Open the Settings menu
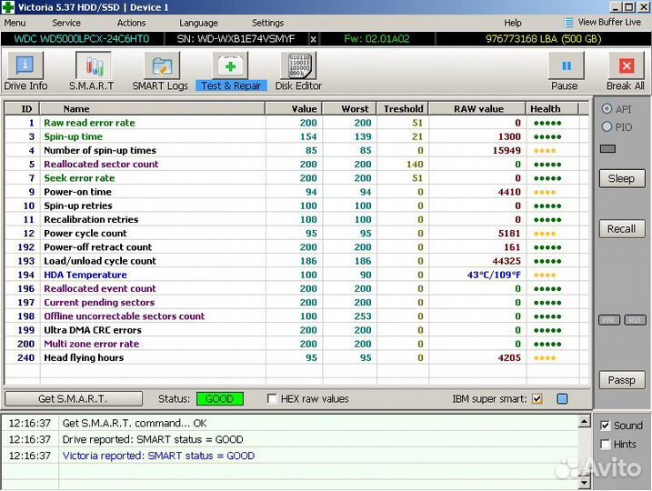This screenshot has height=491, width=652. point(267,23)
